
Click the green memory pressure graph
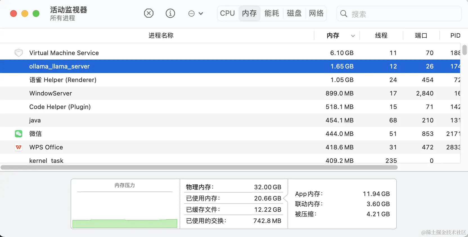click(x=125, y=224)
